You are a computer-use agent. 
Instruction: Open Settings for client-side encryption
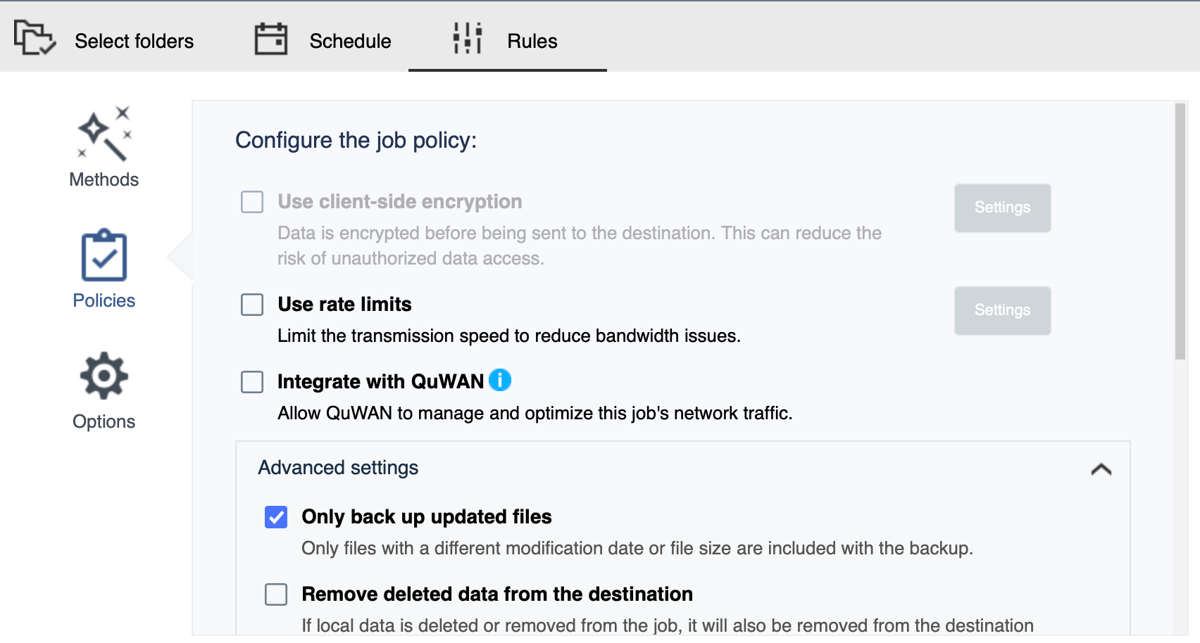[x=1003, y=208]
